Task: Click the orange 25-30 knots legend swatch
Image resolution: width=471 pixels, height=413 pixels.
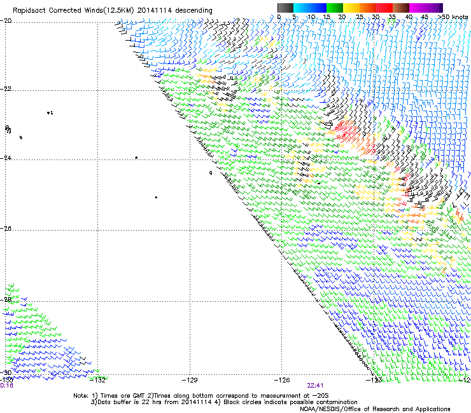Action: pos(368,8)
